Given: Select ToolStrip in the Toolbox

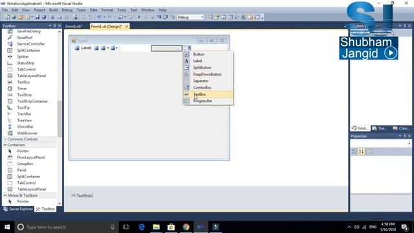Looking at the screenshot, I should point(25,95).
